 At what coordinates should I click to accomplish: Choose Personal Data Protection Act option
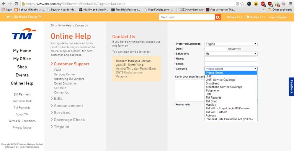point(231,119)
